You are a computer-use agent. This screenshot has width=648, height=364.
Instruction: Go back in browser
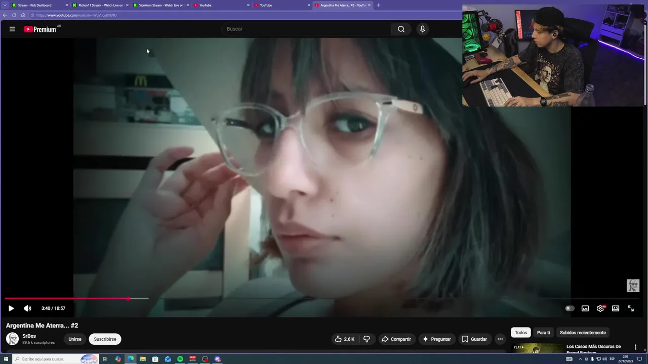click(5, 15)
